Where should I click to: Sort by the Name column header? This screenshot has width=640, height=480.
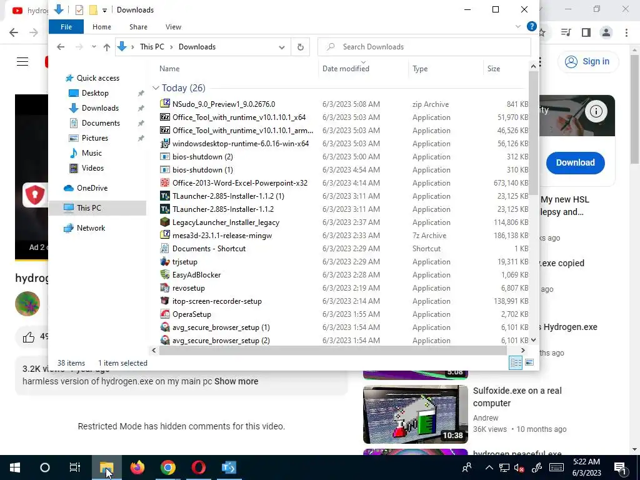[169, 69]
